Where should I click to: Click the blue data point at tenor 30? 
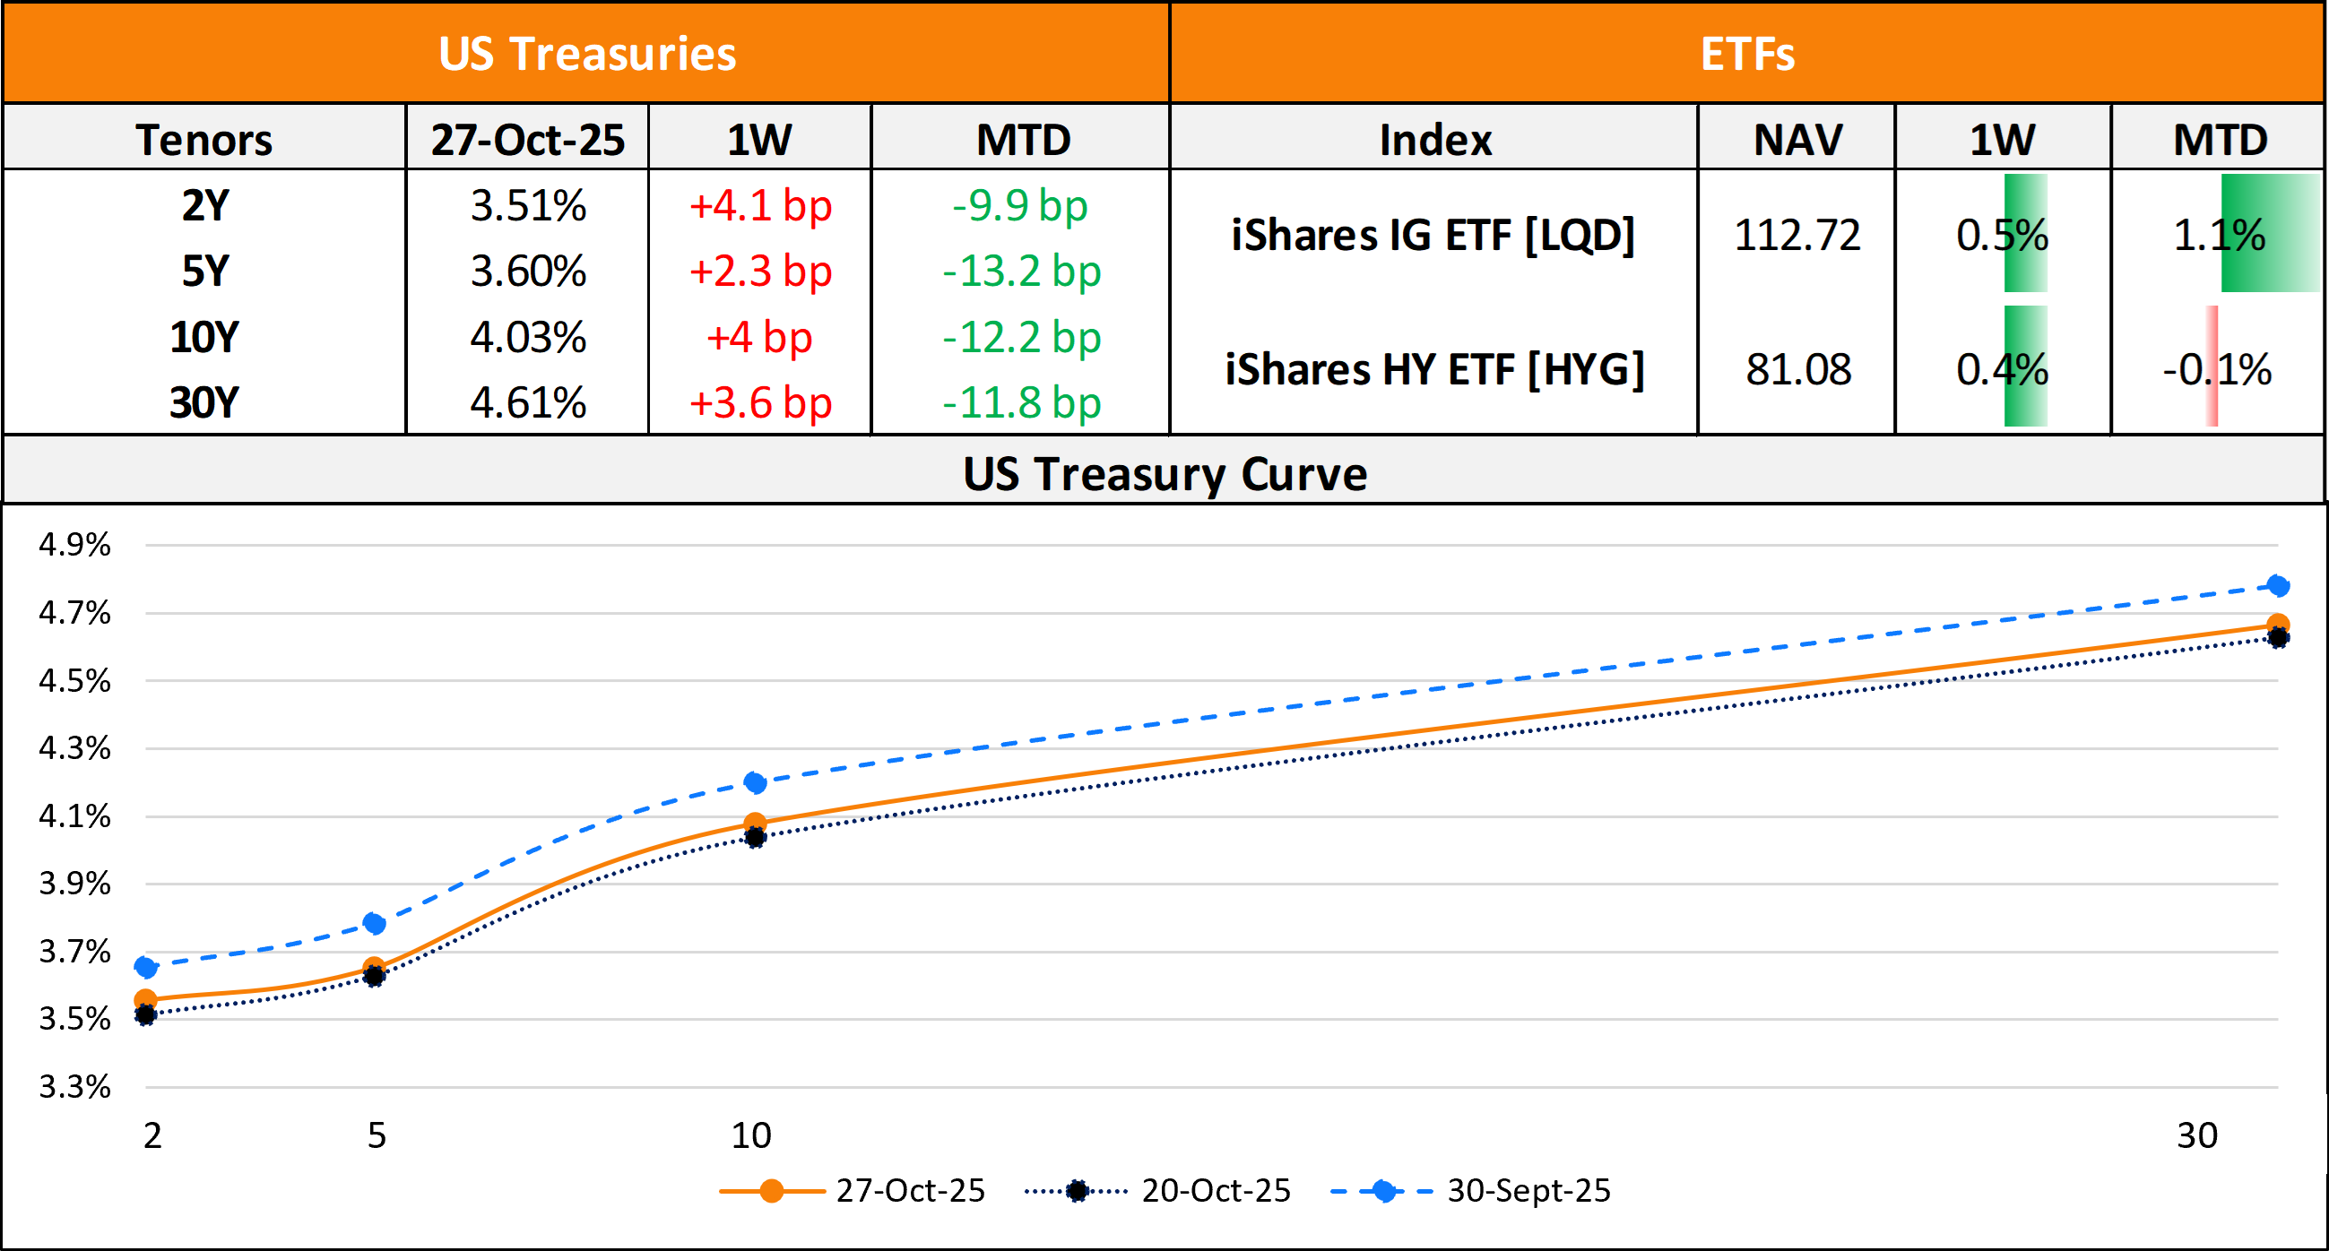click(2279, 586)
